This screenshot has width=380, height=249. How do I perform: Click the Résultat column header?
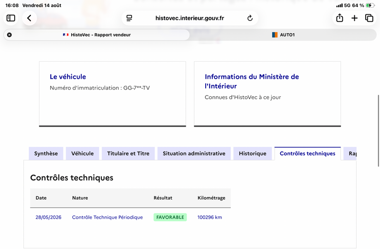(x=163, y=198)
